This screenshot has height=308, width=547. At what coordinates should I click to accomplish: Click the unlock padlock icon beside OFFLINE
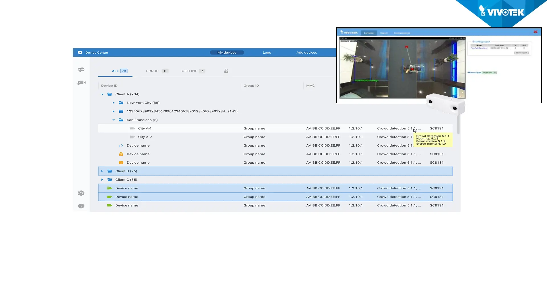tap(226, 71)
